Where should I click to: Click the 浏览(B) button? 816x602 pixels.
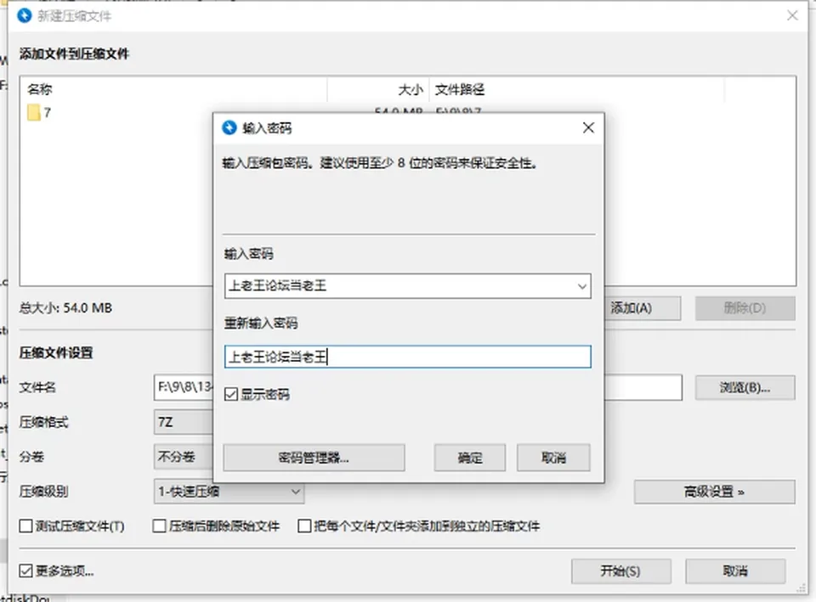coord(745,387)
